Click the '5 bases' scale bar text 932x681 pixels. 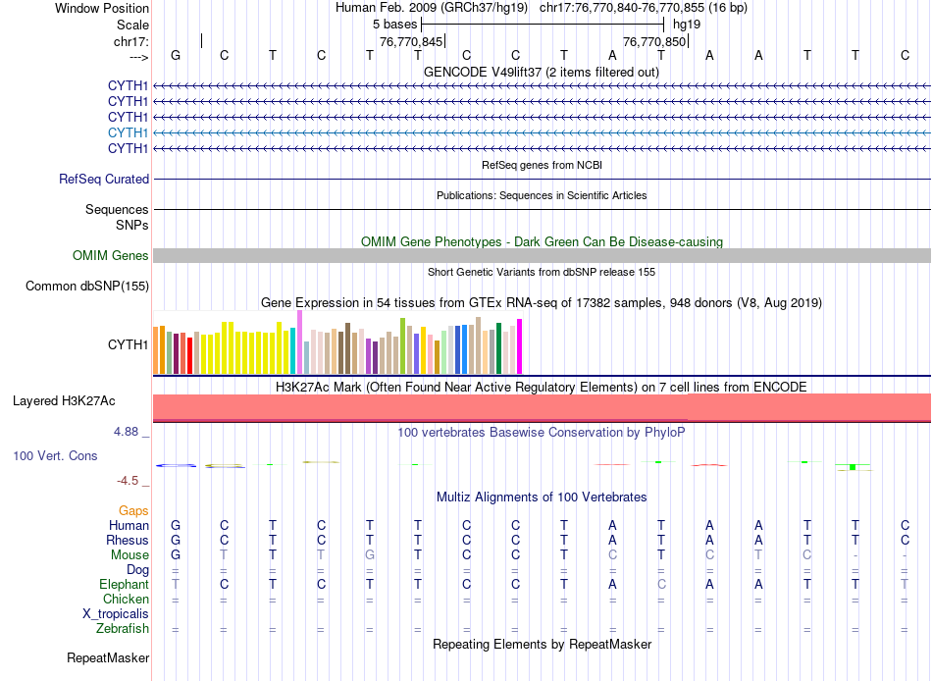394,25
